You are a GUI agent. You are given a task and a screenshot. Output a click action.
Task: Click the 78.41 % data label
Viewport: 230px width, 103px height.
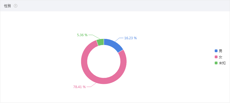click(79, 87)
